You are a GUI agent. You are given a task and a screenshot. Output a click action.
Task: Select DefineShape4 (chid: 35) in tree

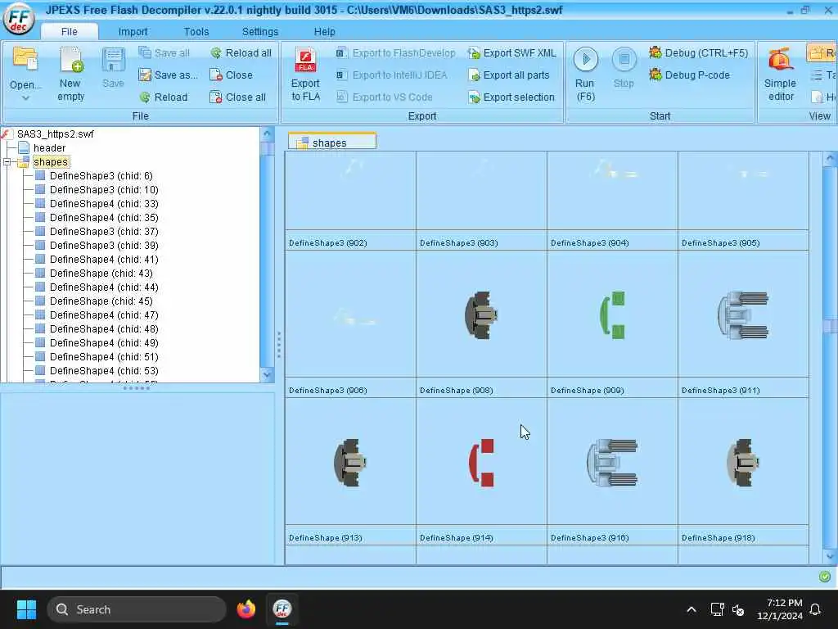point(104,218)
